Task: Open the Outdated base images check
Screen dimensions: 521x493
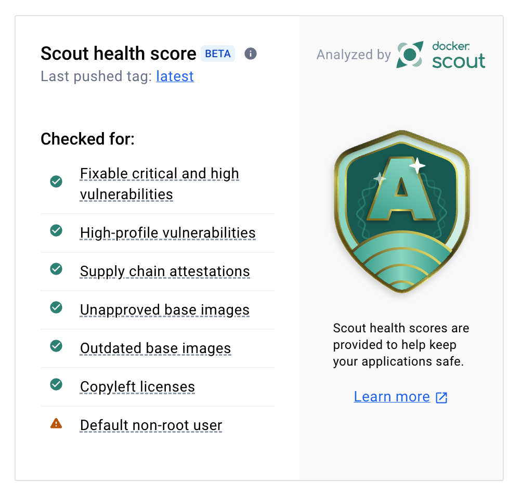Action: tap(155, 348)
